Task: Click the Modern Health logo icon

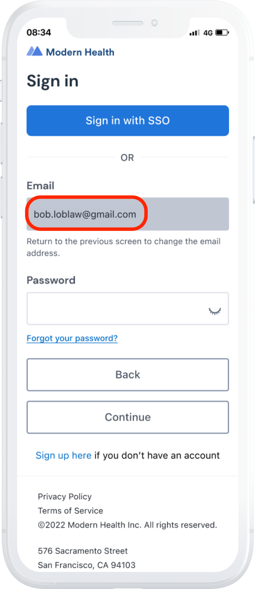Action: [x=34, y=51]
